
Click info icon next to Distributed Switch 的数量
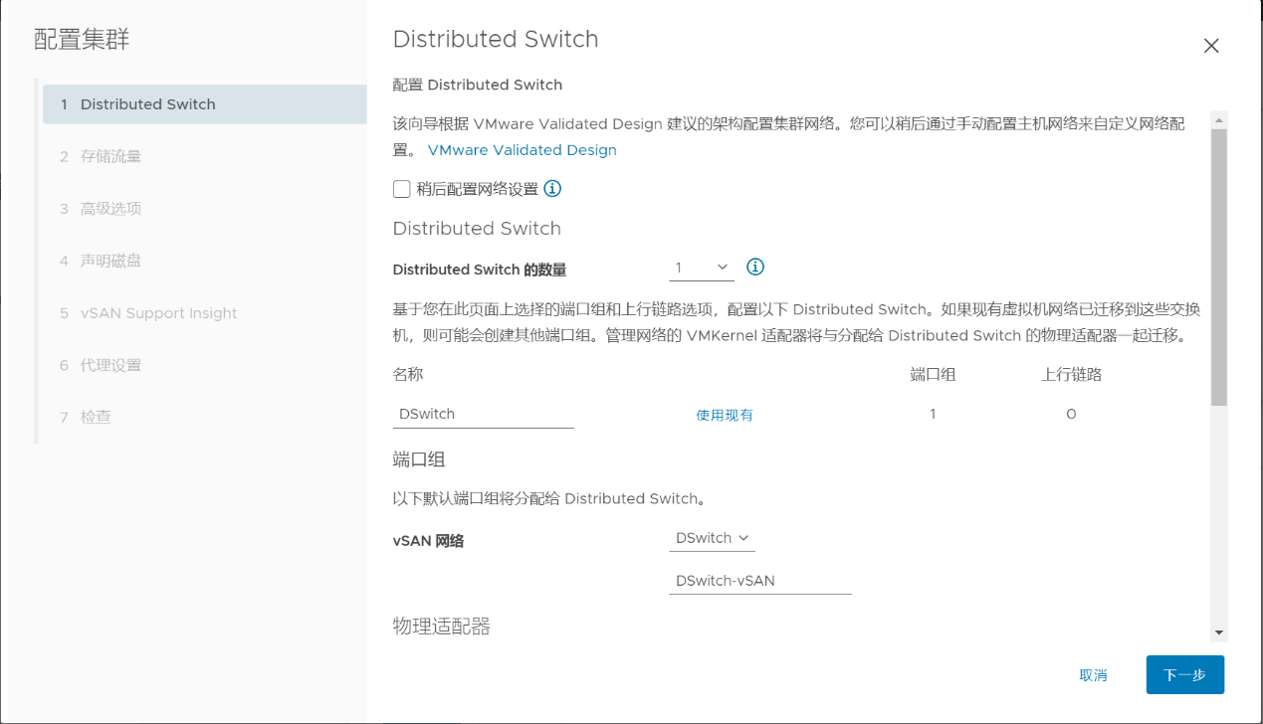[755, 267]
